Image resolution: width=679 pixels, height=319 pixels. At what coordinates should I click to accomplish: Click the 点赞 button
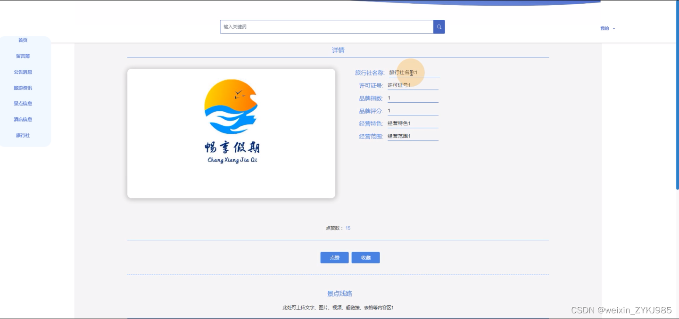click(335, 258)
